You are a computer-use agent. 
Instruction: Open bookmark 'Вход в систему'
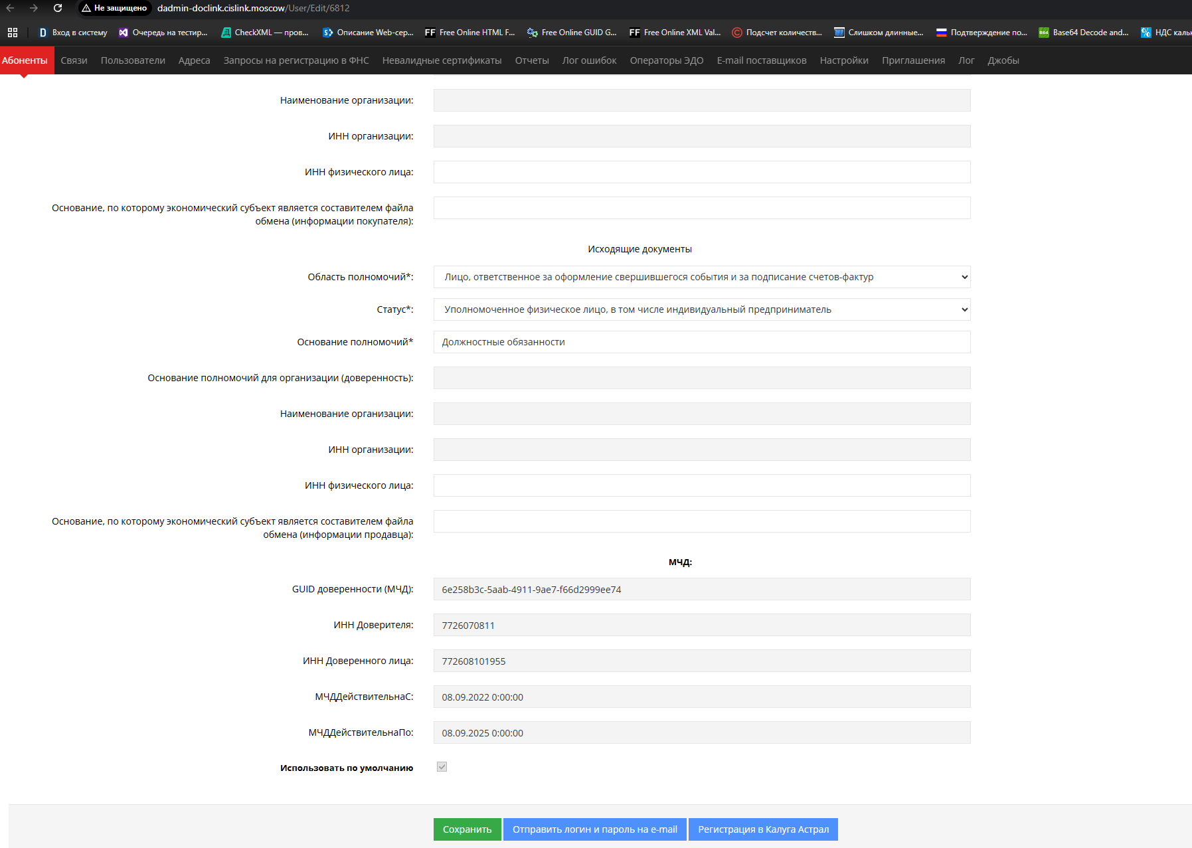tap(73, 33)
